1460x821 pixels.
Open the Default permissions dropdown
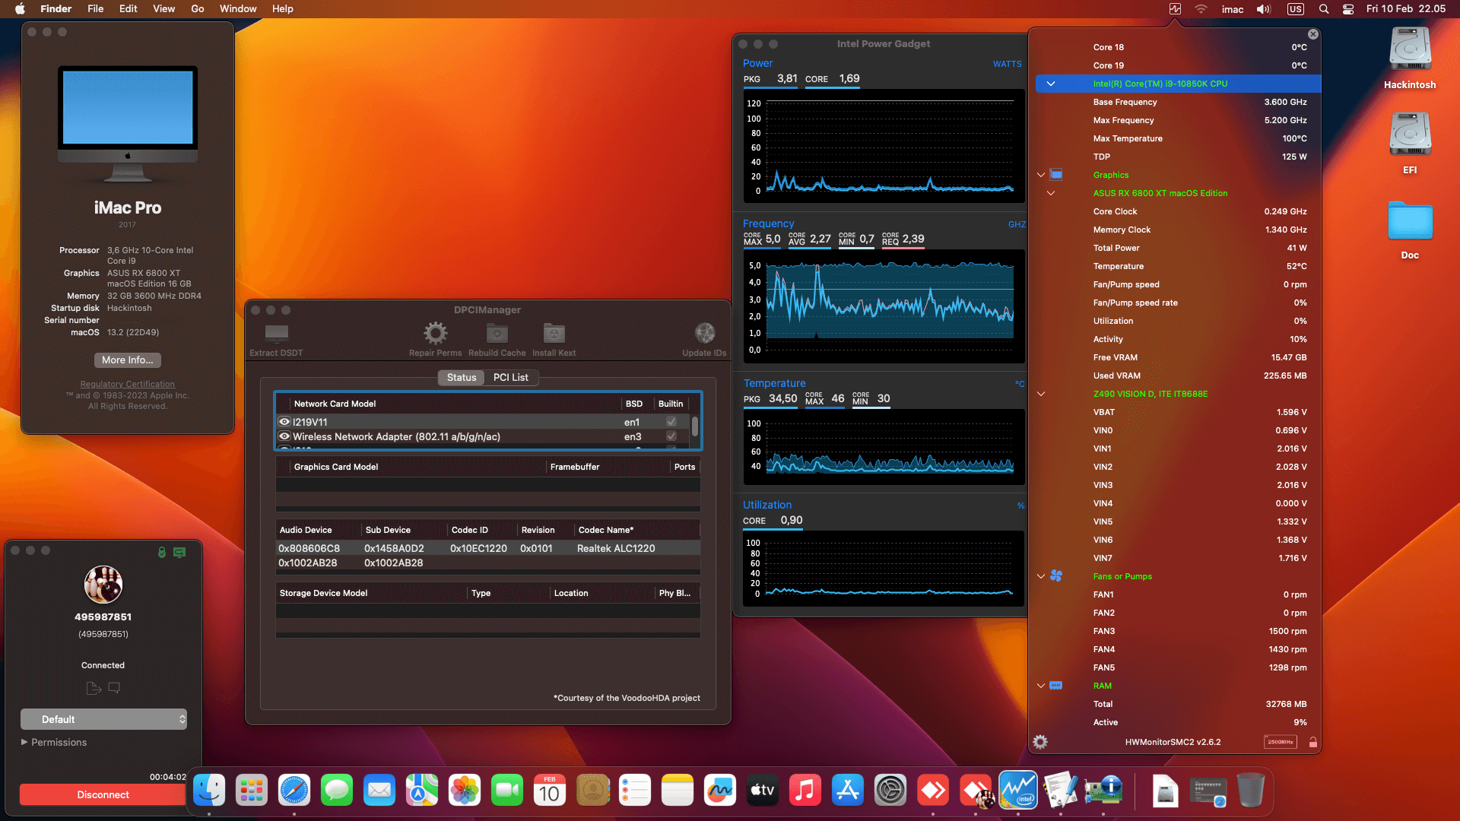(x=103, y=718)
